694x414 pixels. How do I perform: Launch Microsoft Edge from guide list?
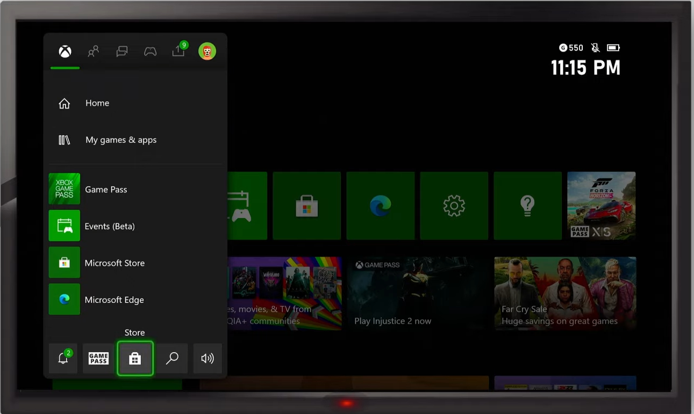114,300
